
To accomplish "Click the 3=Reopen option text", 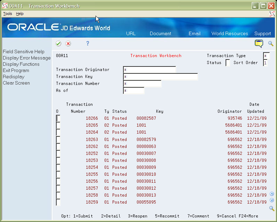I will click(x=138, y=216).
